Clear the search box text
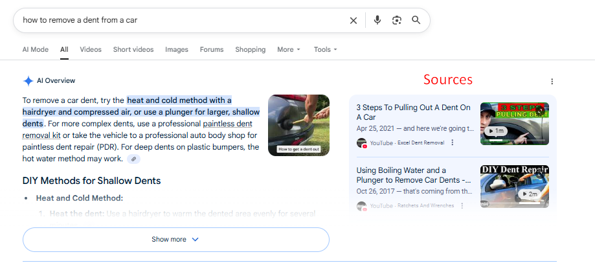Image resolution: width=595 pixels, height=263 pixels. click(354, 20)
